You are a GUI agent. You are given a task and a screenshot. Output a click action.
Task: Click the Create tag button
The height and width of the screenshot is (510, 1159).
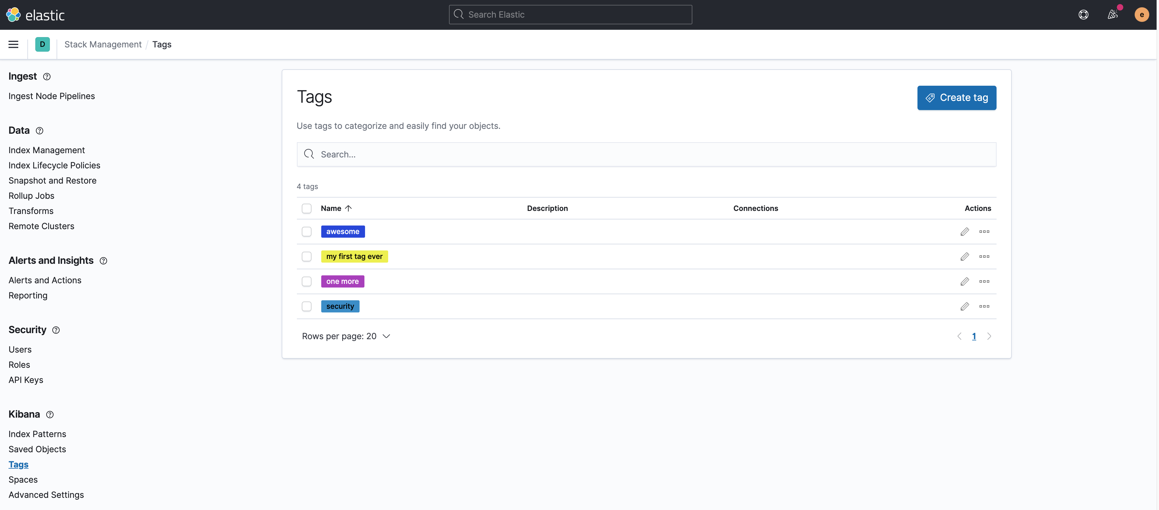click(956, 98)
